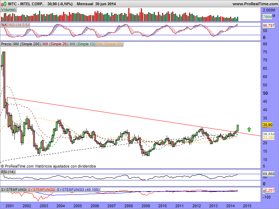This screenshot has height=209, width=279.
Task: Click the 20 price axis label
Action: tap(265, 143)
